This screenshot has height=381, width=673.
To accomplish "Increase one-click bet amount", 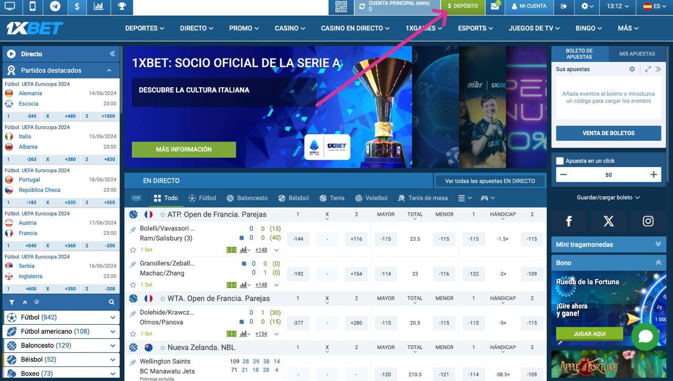I will coord(654,174).
